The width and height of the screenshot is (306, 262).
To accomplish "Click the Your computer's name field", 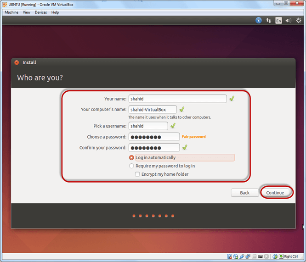I will [153, 110].
